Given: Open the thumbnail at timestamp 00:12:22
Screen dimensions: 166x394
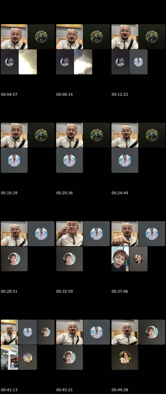Looking at the screenshot, I should pos(138,49).
